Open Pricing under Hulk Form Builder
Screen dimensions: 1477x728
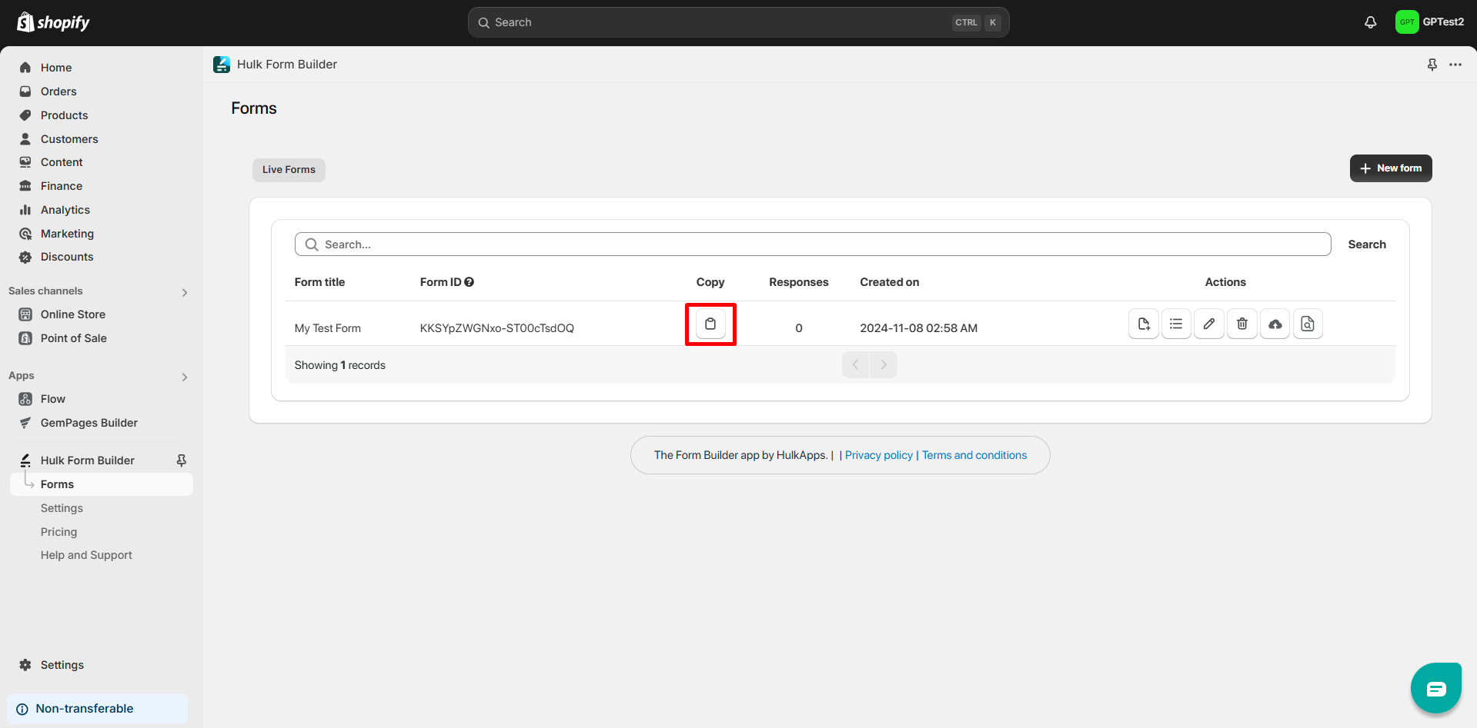click(58, 532)
